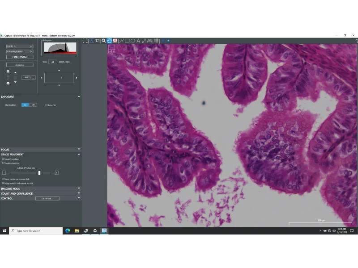Open the notification center icon
The height and width of the screenshot is (268, 358).
click(x=352, y=231)
